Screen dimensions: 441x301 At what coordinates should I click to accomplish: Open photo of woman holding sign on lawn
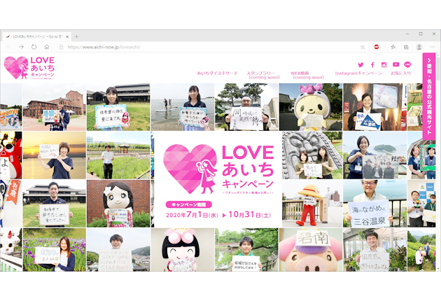pos(118,107)
